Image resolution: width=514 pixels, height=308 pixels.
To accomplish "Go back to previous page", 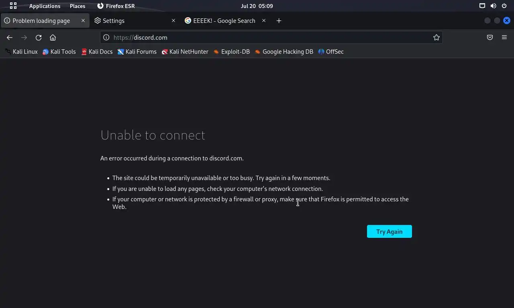I will pyautogui.click(x=10, y=37).
